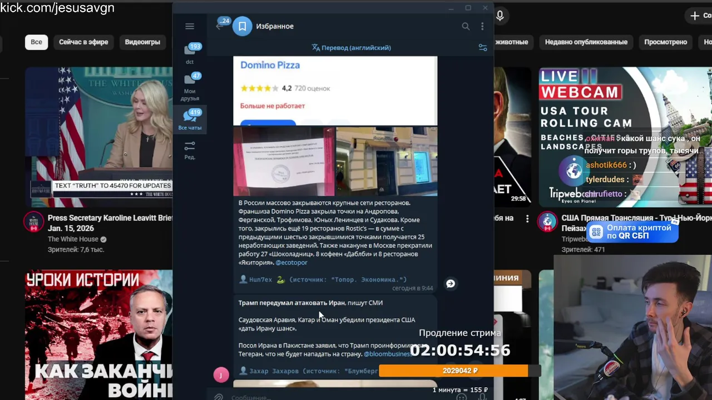The width and height of the screenshot is (712, 400).
Task: Open the Уроки истории video thumbnail
Action: pyautogui.click(x=98, y=335)
